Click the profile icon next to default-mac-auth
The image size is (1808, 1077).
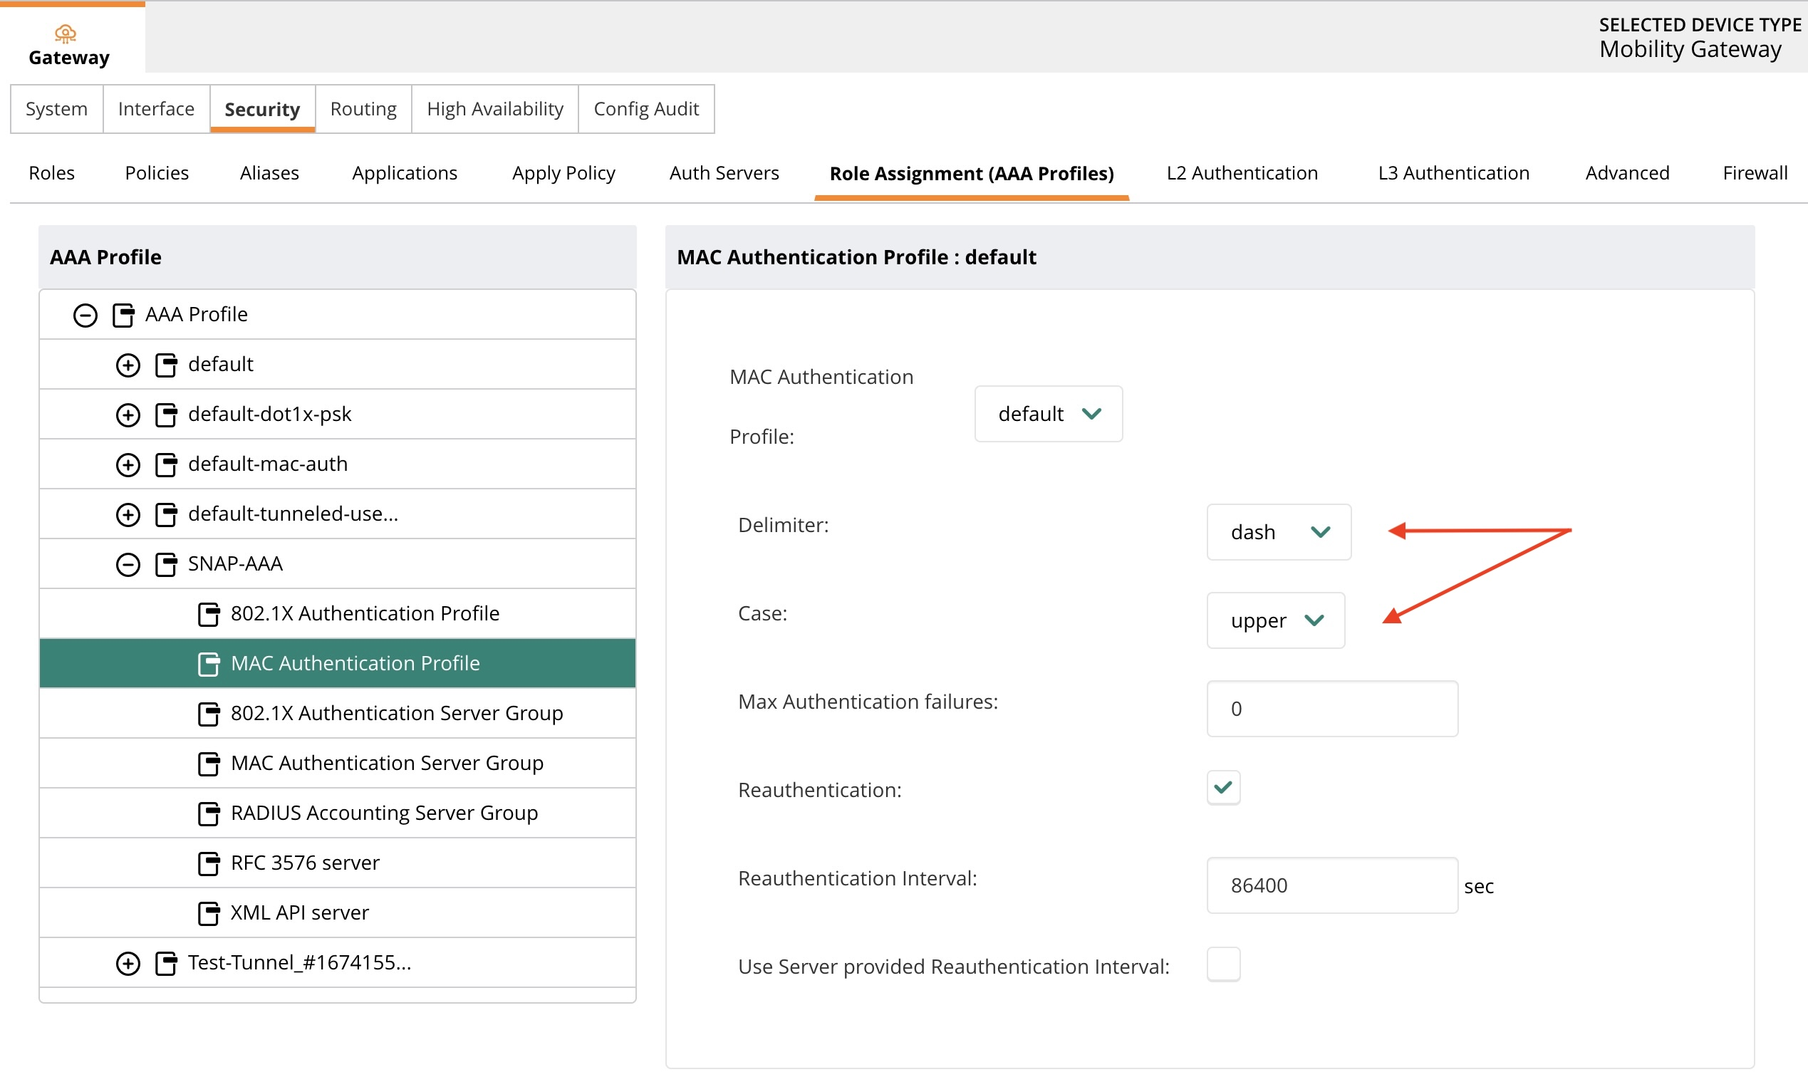click(x=166, y=464)
